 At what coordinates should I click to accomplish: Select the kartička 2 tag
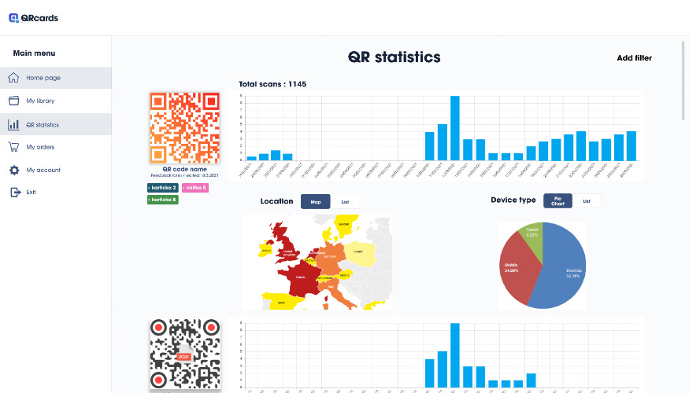(x=162, y=188)
